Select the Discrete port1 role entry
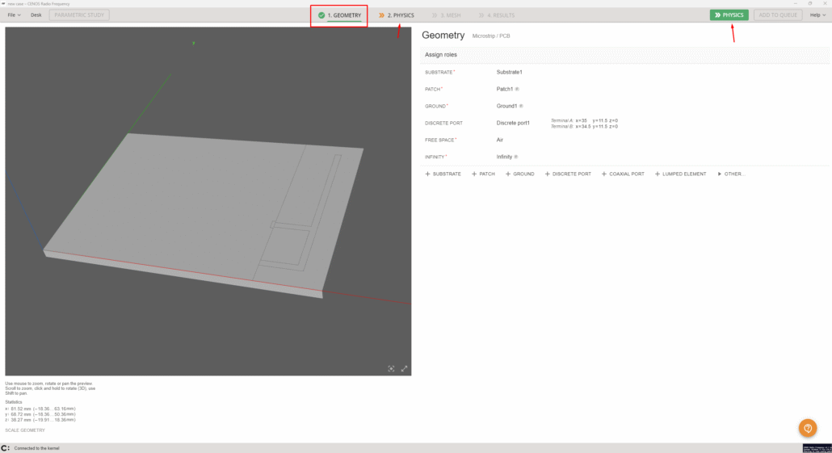This screenshot has height=453, width=832. click(x=513, y=123)
